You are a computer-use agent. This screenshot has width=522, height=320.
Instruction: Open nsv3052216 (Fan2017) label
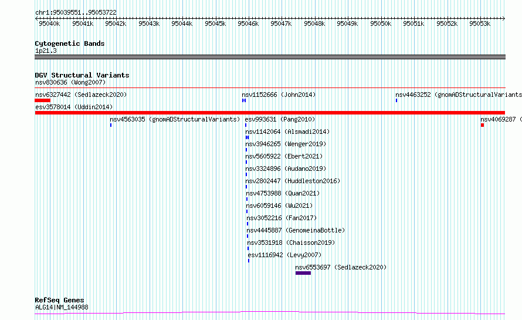click(282, 218)
